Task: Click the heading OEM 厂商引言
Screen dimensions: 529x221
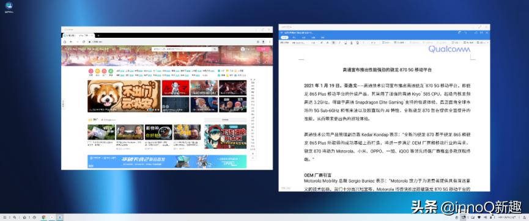Action: (x=317, y=175)
